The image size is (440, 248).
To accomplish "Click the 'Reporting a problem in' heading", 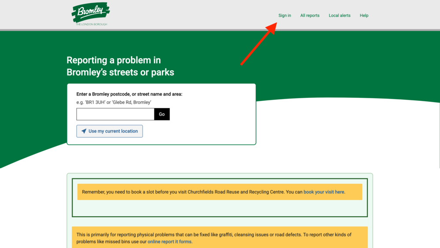I will tap(114, 60).
